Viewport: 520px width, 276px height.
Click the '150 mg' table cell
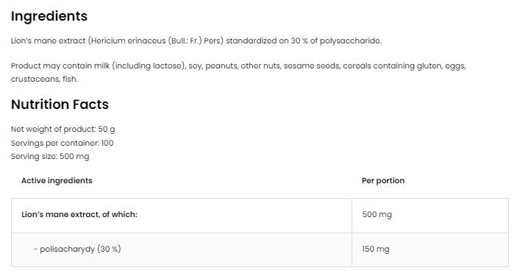click(430, 250)
